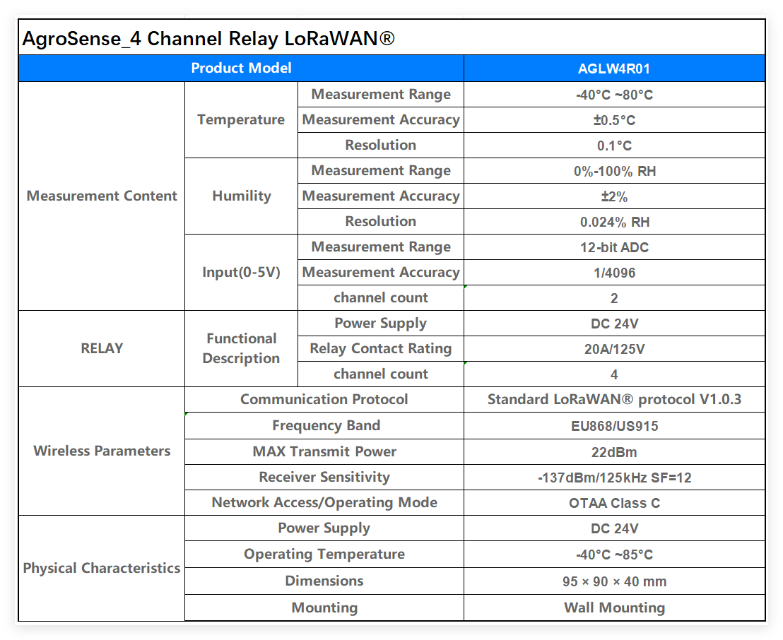Image resolution: width=783 pixels, height=640 pixels.
Task: Select the "Input(0-5V)" group cell
Action: (241, 272)
